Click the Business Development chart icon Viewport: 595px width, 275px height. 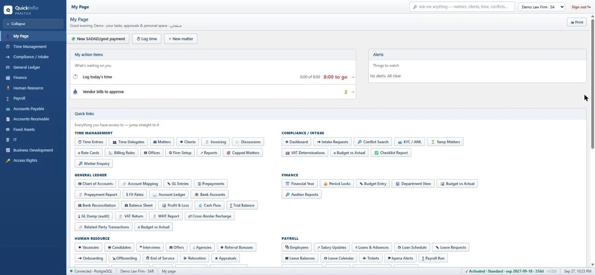point(8,150)
